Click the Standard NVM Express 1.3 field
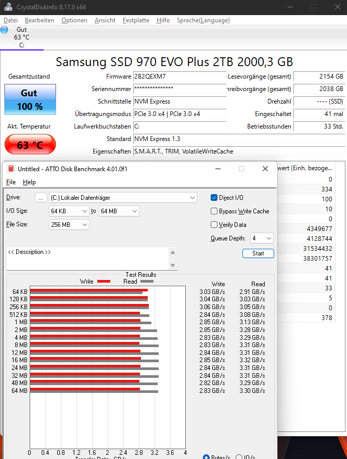This screenshot has height=459, width=347. click(x=239, y=139)
